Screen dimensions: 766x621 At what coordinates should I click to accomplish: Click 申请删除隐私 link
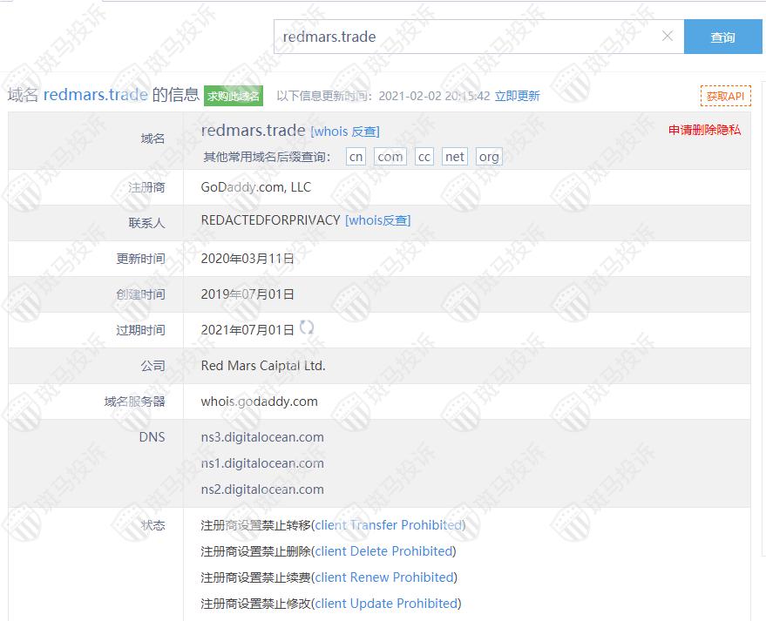pyautogui.click(x=704, y=130)
